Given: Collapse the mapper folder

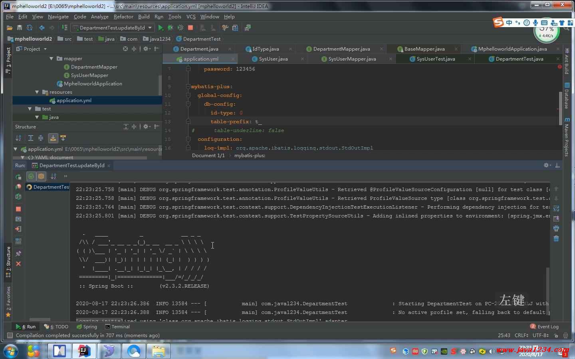Looking at the screenshot, I should [51, 59].
